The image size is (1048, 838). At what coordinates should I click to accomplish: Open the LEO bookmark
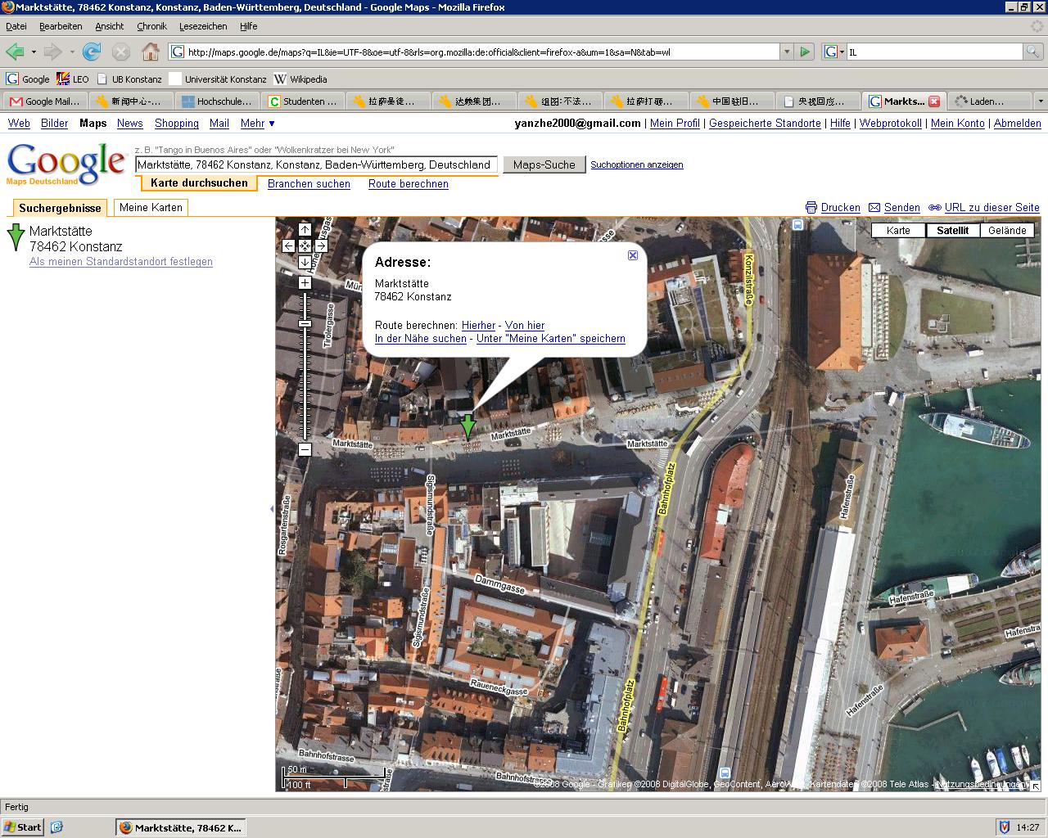point(73,79)
